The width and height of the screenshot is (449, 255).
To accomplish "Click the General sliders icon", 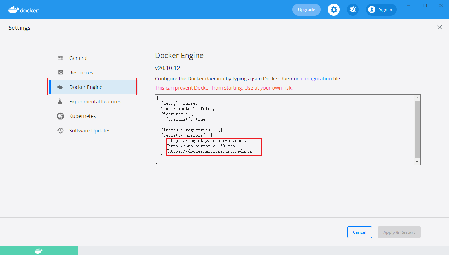I will coord(60,58).
